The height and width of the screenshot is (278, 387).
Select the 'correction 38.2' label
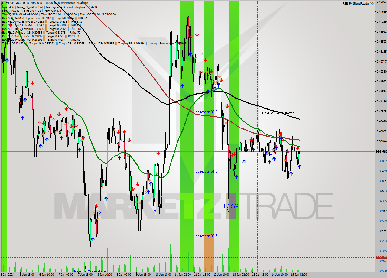pyautogui.click(x=206, y=112)
